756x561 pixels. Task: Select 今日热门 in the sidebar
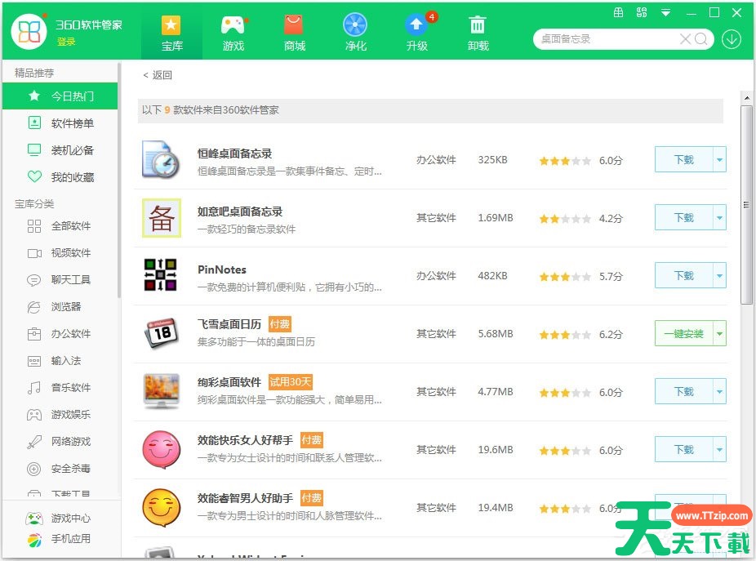[60, 96]
